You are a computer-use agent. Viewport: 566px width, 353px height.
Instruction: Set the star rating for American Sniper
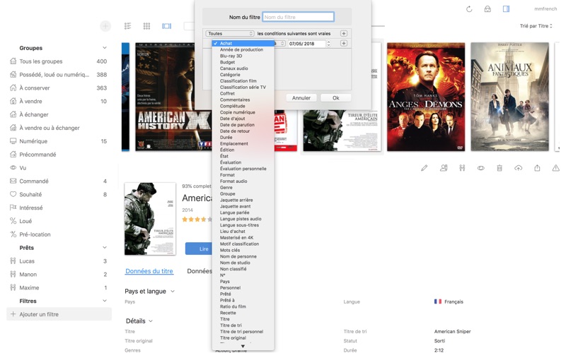point(197,220)
